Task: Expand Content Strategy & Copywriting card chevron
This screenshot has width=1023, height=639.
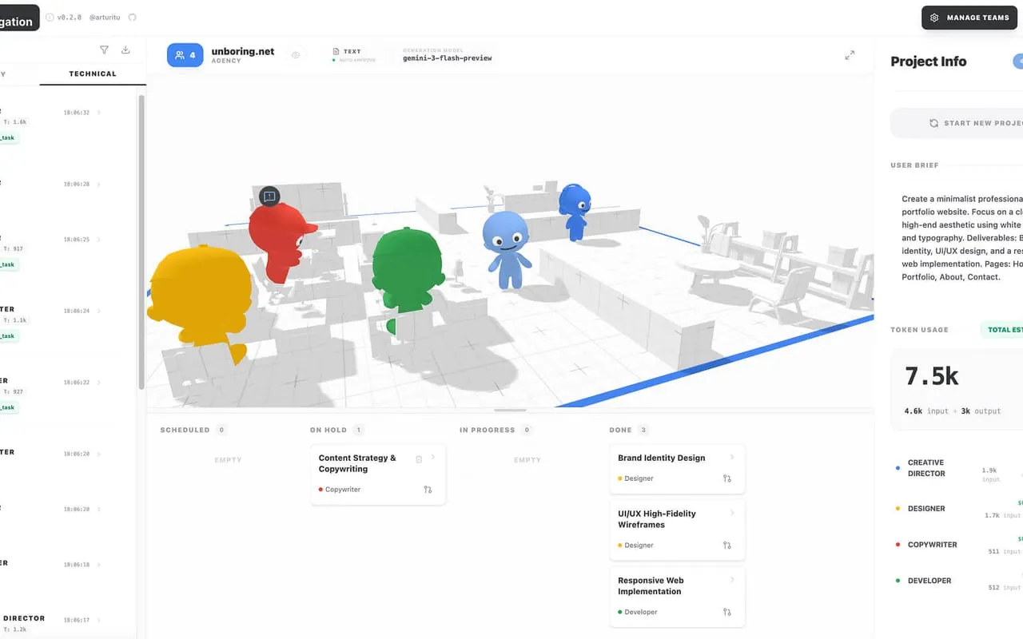Action: click(x=433, y=458)
